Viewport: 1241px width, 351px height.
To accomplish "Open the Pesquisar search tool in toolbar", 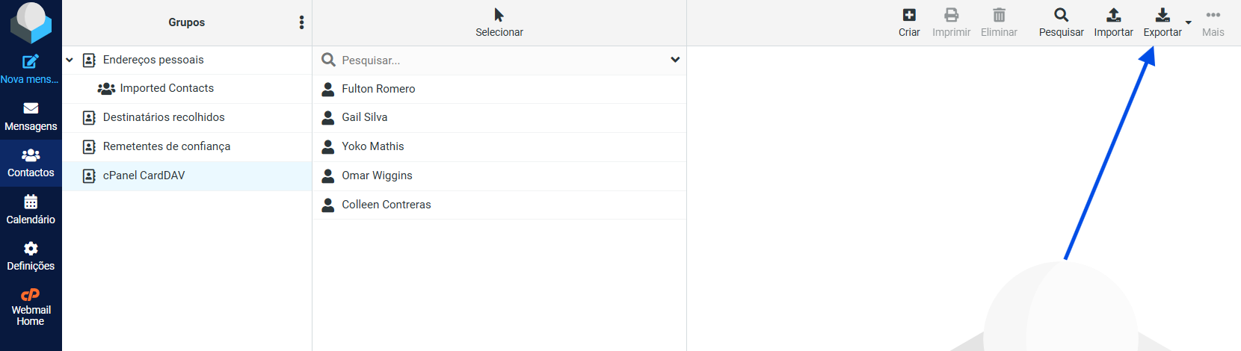I will (x=1061, y=16).
